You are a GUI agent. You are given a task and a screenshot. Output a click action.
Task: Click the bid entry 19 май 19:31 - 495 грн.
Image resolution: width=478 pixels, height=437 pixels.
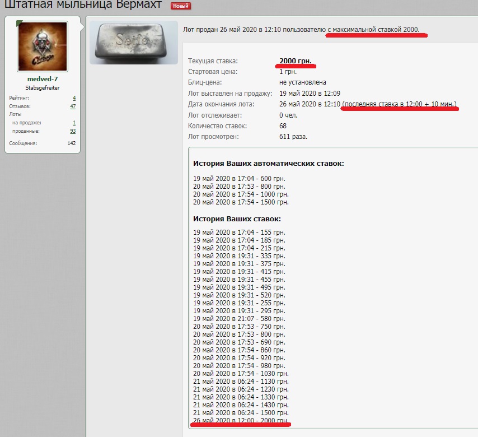pyautogui.click(x=240, y=287)
